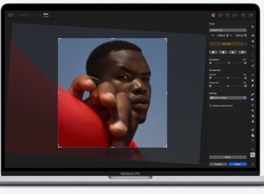Select the Sponge saturation tool
This screenshot has height=194, width=264.
(x=253, y=116)
